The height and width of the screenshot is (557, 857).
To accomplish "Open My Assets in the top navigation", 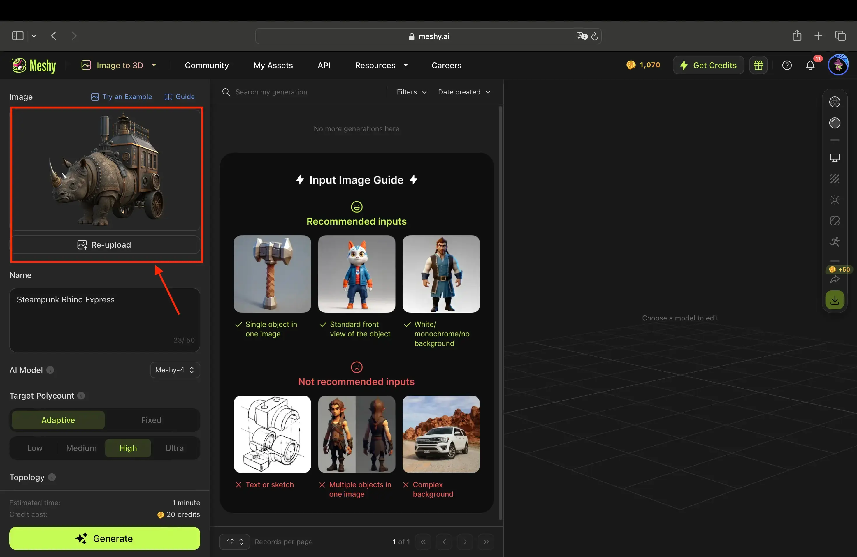I will point(273,66).
